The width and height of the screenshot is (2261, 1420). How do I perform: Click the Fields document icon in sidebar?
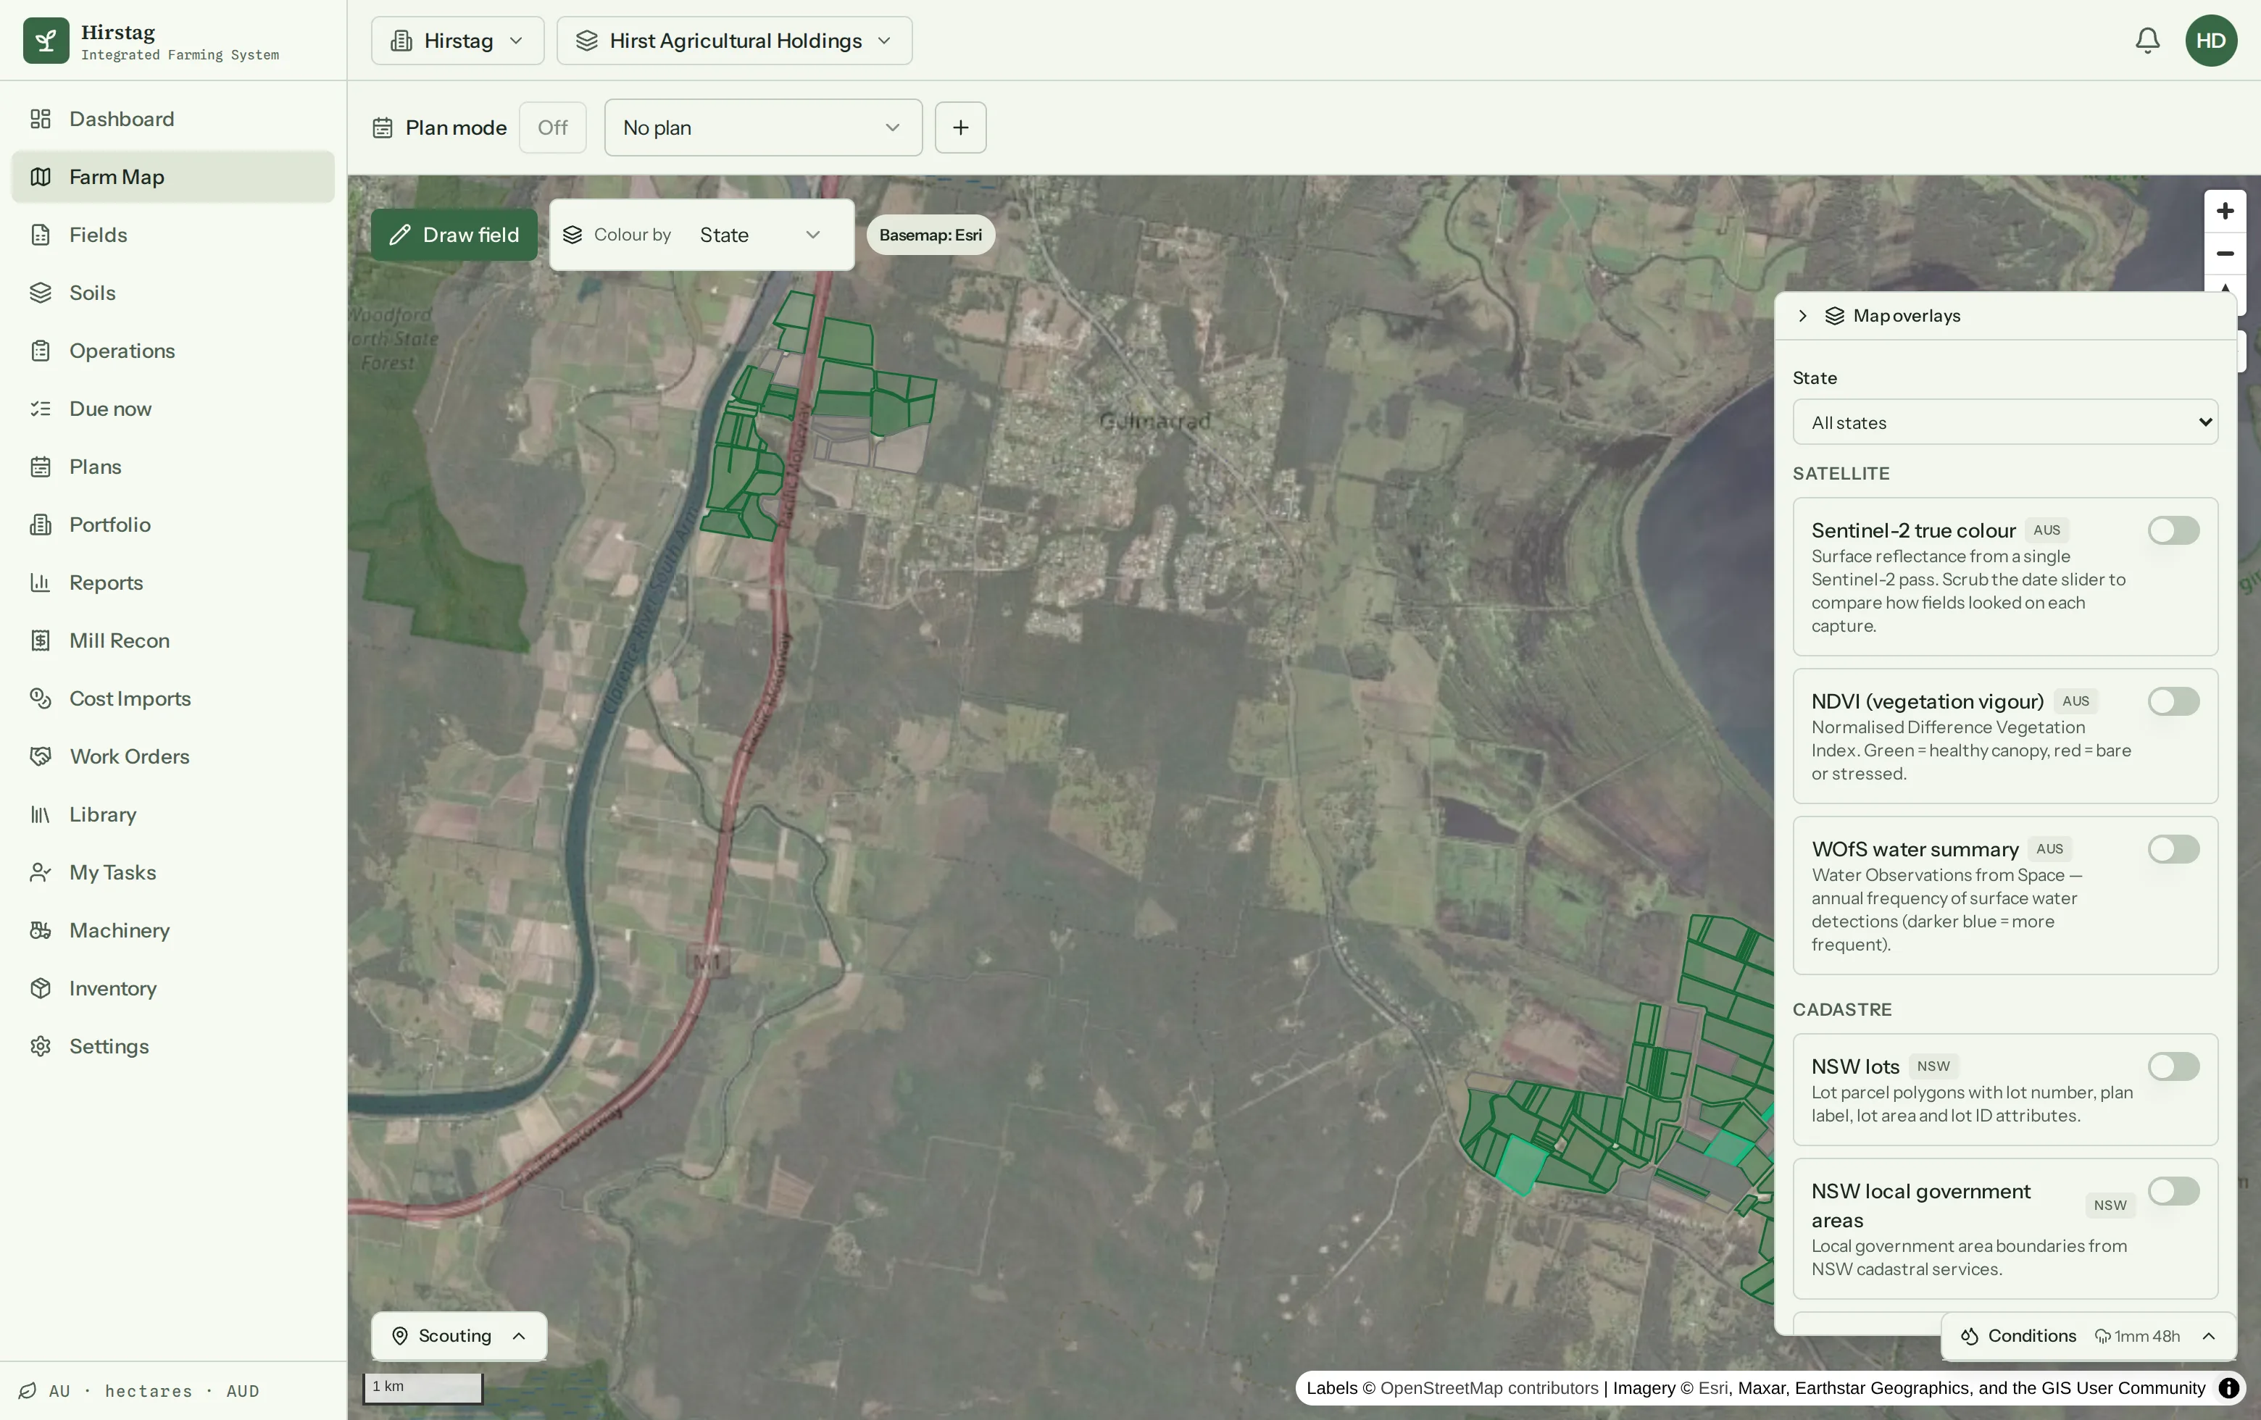(x=41, y=235)
